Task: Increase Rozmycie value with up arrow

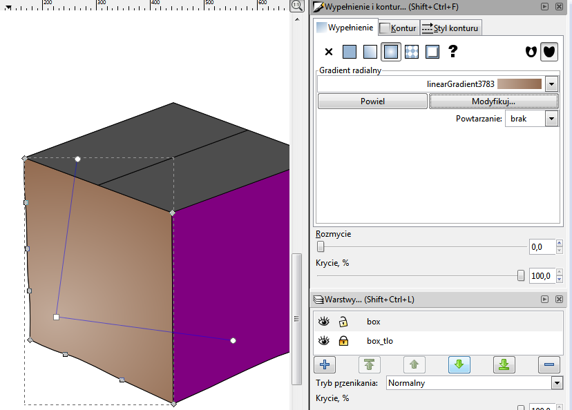Action: click(x=560, y=244)
